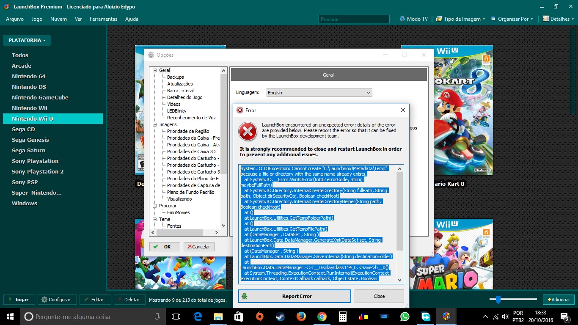Click error details vertical scrollbar
578x325 pixels.
[400, 224]
